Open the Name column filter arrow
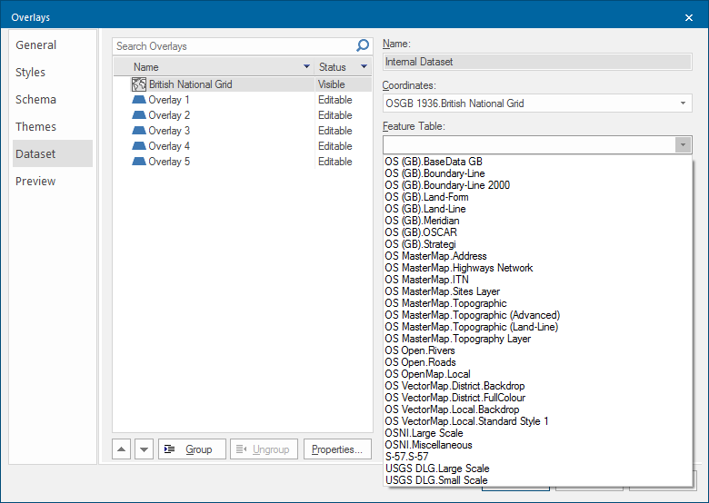 pyautogui.click(x=306, y=67)
